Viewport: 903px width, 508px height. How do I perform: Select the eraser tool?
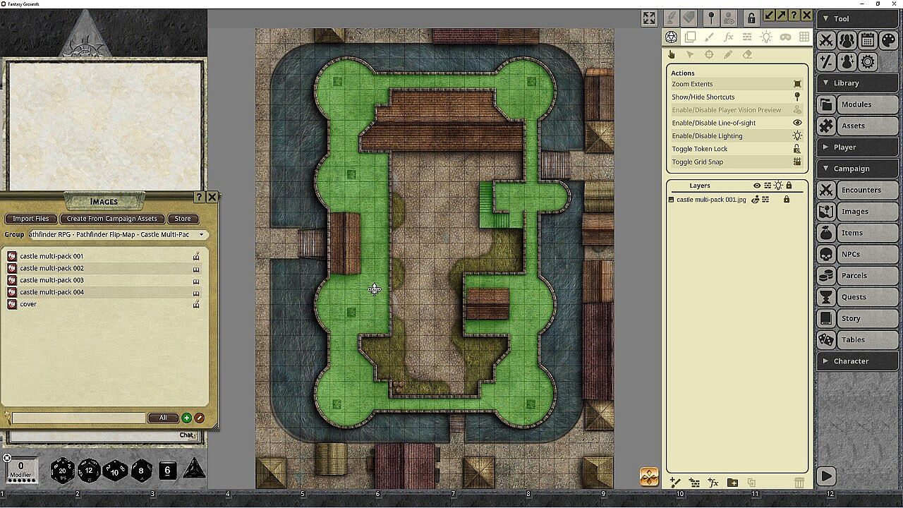pyautogui.click(x=747, y=54)
